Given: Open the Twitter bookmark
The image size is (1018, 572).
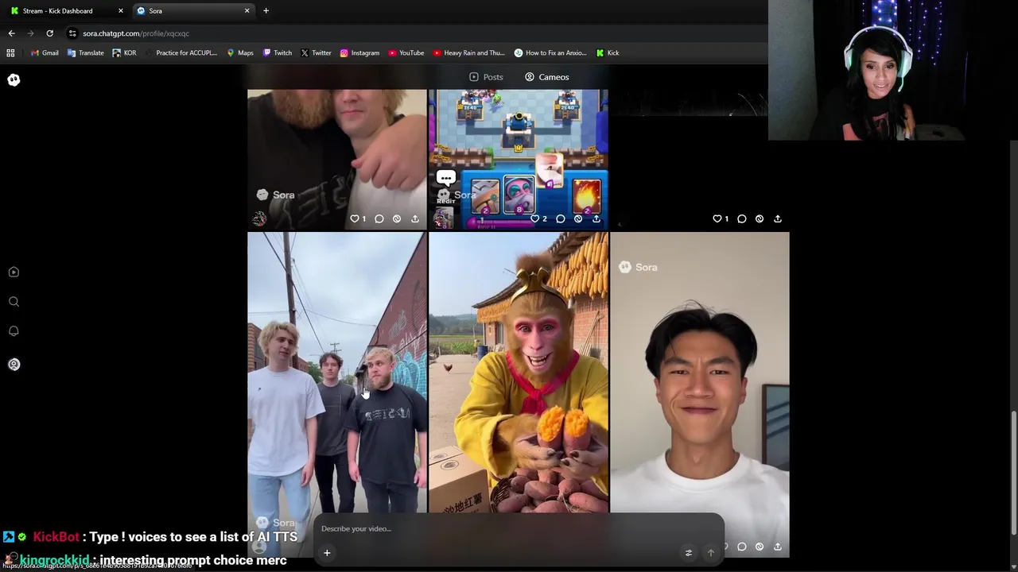Looking at the screenshot, I should (x=316, y=53).
